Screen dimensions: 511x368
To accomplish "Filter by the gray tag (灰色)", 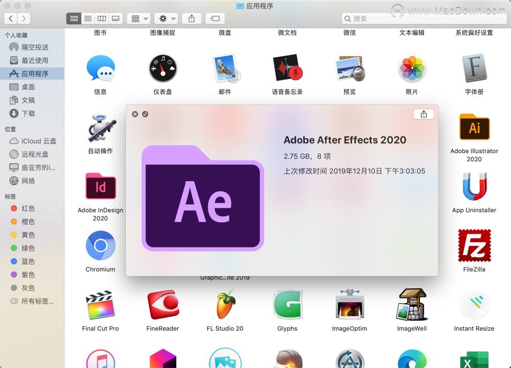I will (x=32, y=288).
